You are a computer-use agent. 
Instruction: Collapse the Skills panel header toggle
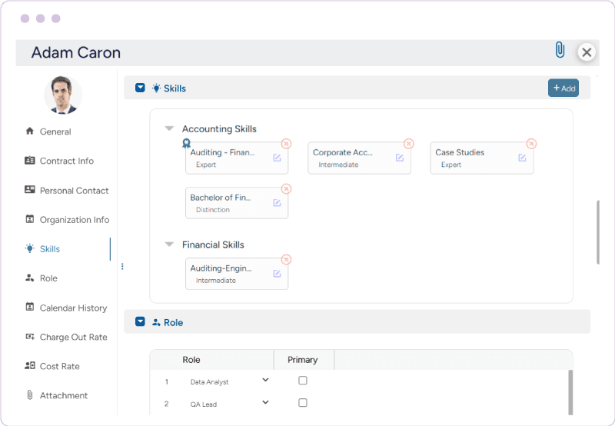140,88
